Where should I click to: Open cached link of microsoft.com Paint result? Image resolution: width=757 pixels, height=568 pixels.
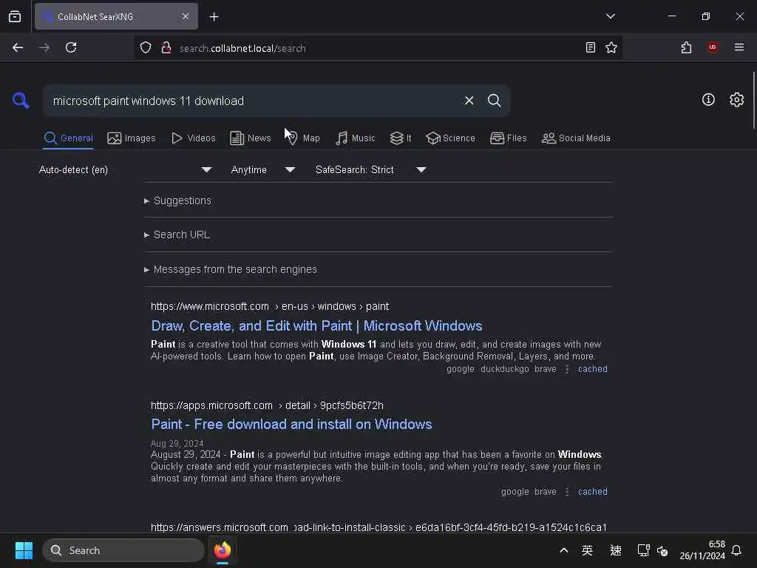click(592, 369)
